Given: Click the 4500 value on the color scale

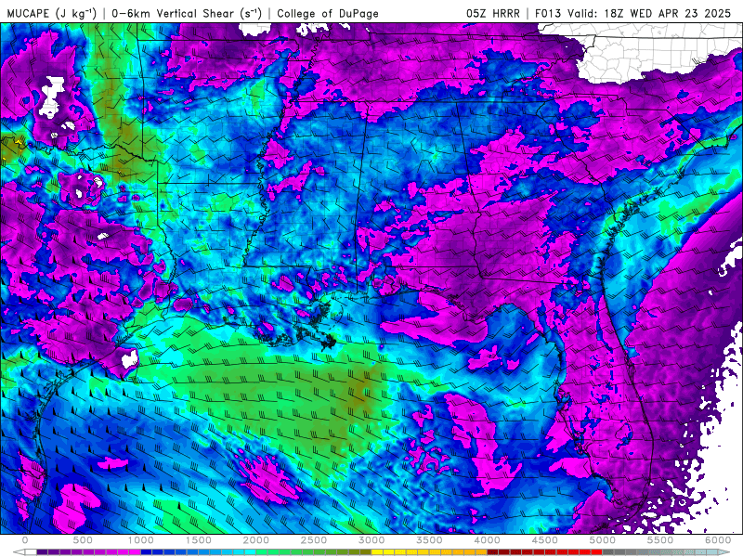Looking at the screenshot, I should pyautogui.click(x=545, y=540).
